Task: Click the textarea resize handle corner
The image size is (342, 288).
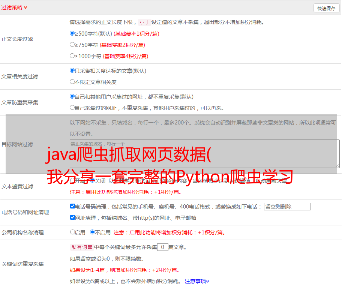Action: (x=337, y=166)
